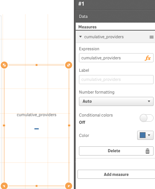This screenshot has width=155, height=189.
Task: Click the bottom-left orange corner handle
Action: [4, 186]
